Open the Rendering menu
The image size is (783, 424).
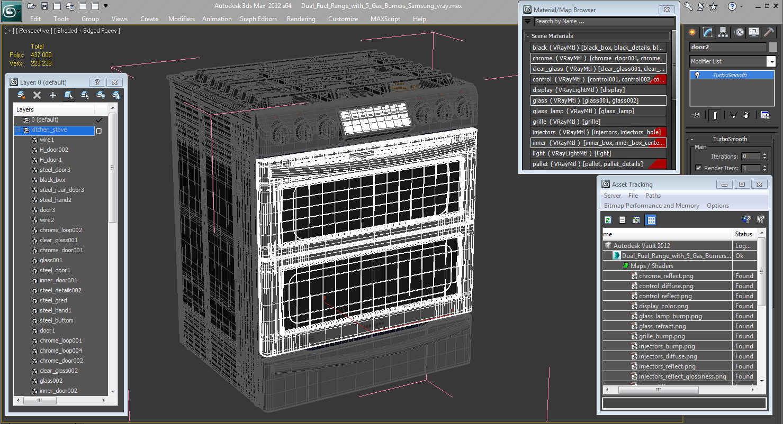(x=301, y=19)
